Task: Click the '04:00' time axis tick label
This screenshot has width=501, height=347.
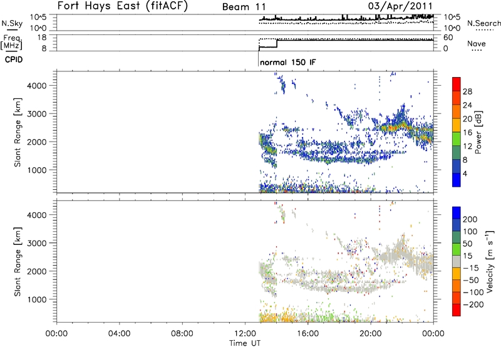Action: pos(119,334)
